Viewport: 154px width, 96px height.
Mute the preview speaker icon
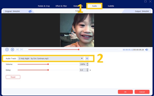click(x=147, y=50)
